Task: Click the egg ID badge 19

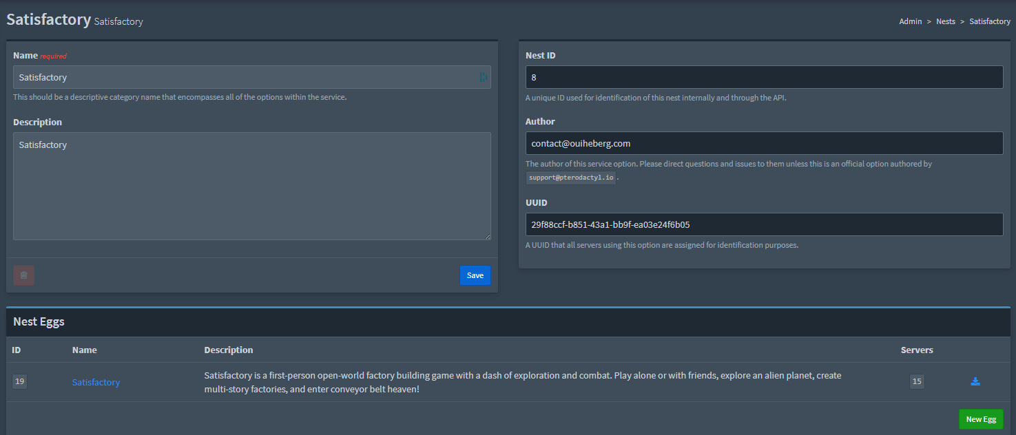Action: coord(19,381)
